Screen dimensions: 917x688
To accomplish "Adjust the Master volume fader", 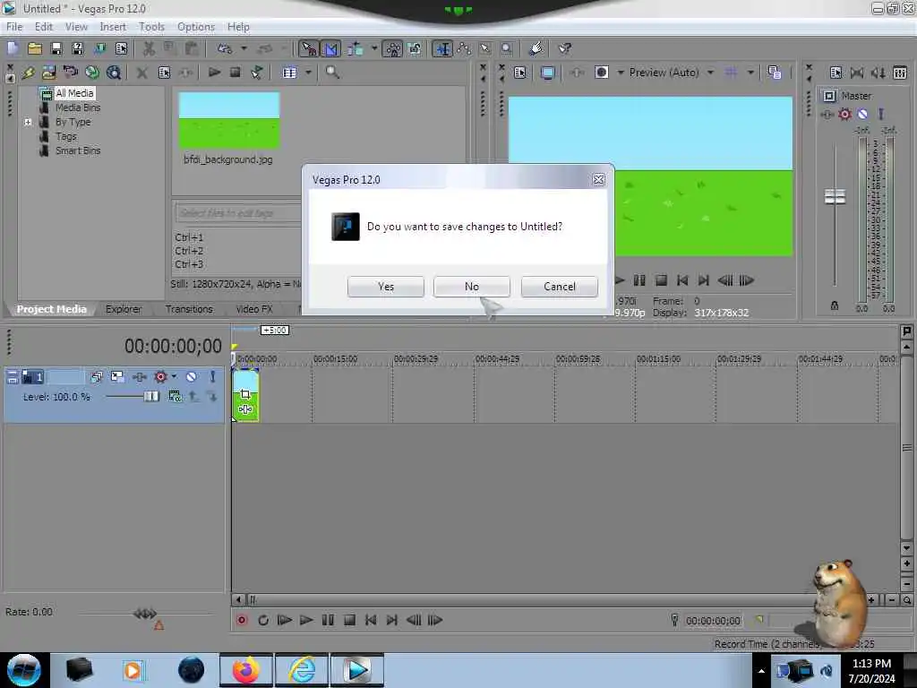I will point(835,196).
